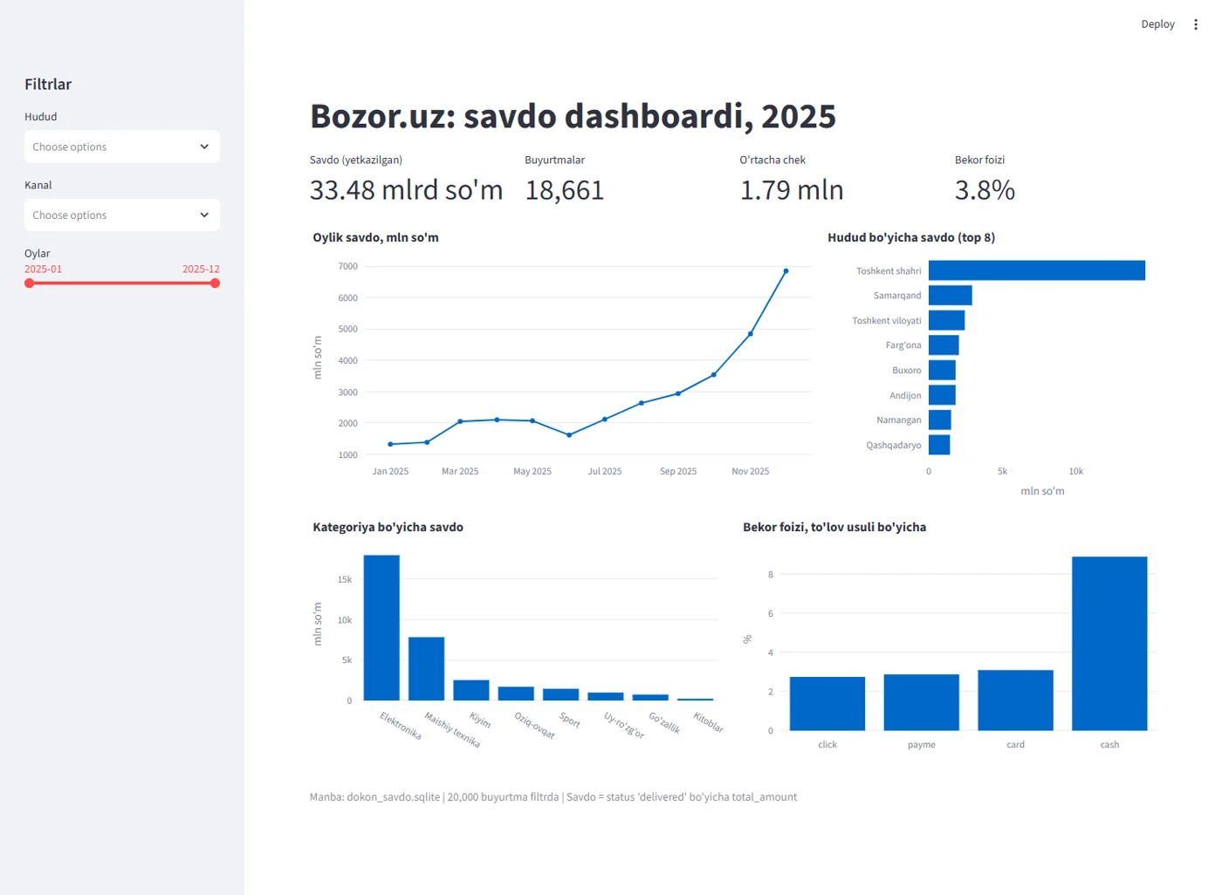Select the left Oylar slider handle 2025-01
The image size is (1222, 895).
point(29,283)
